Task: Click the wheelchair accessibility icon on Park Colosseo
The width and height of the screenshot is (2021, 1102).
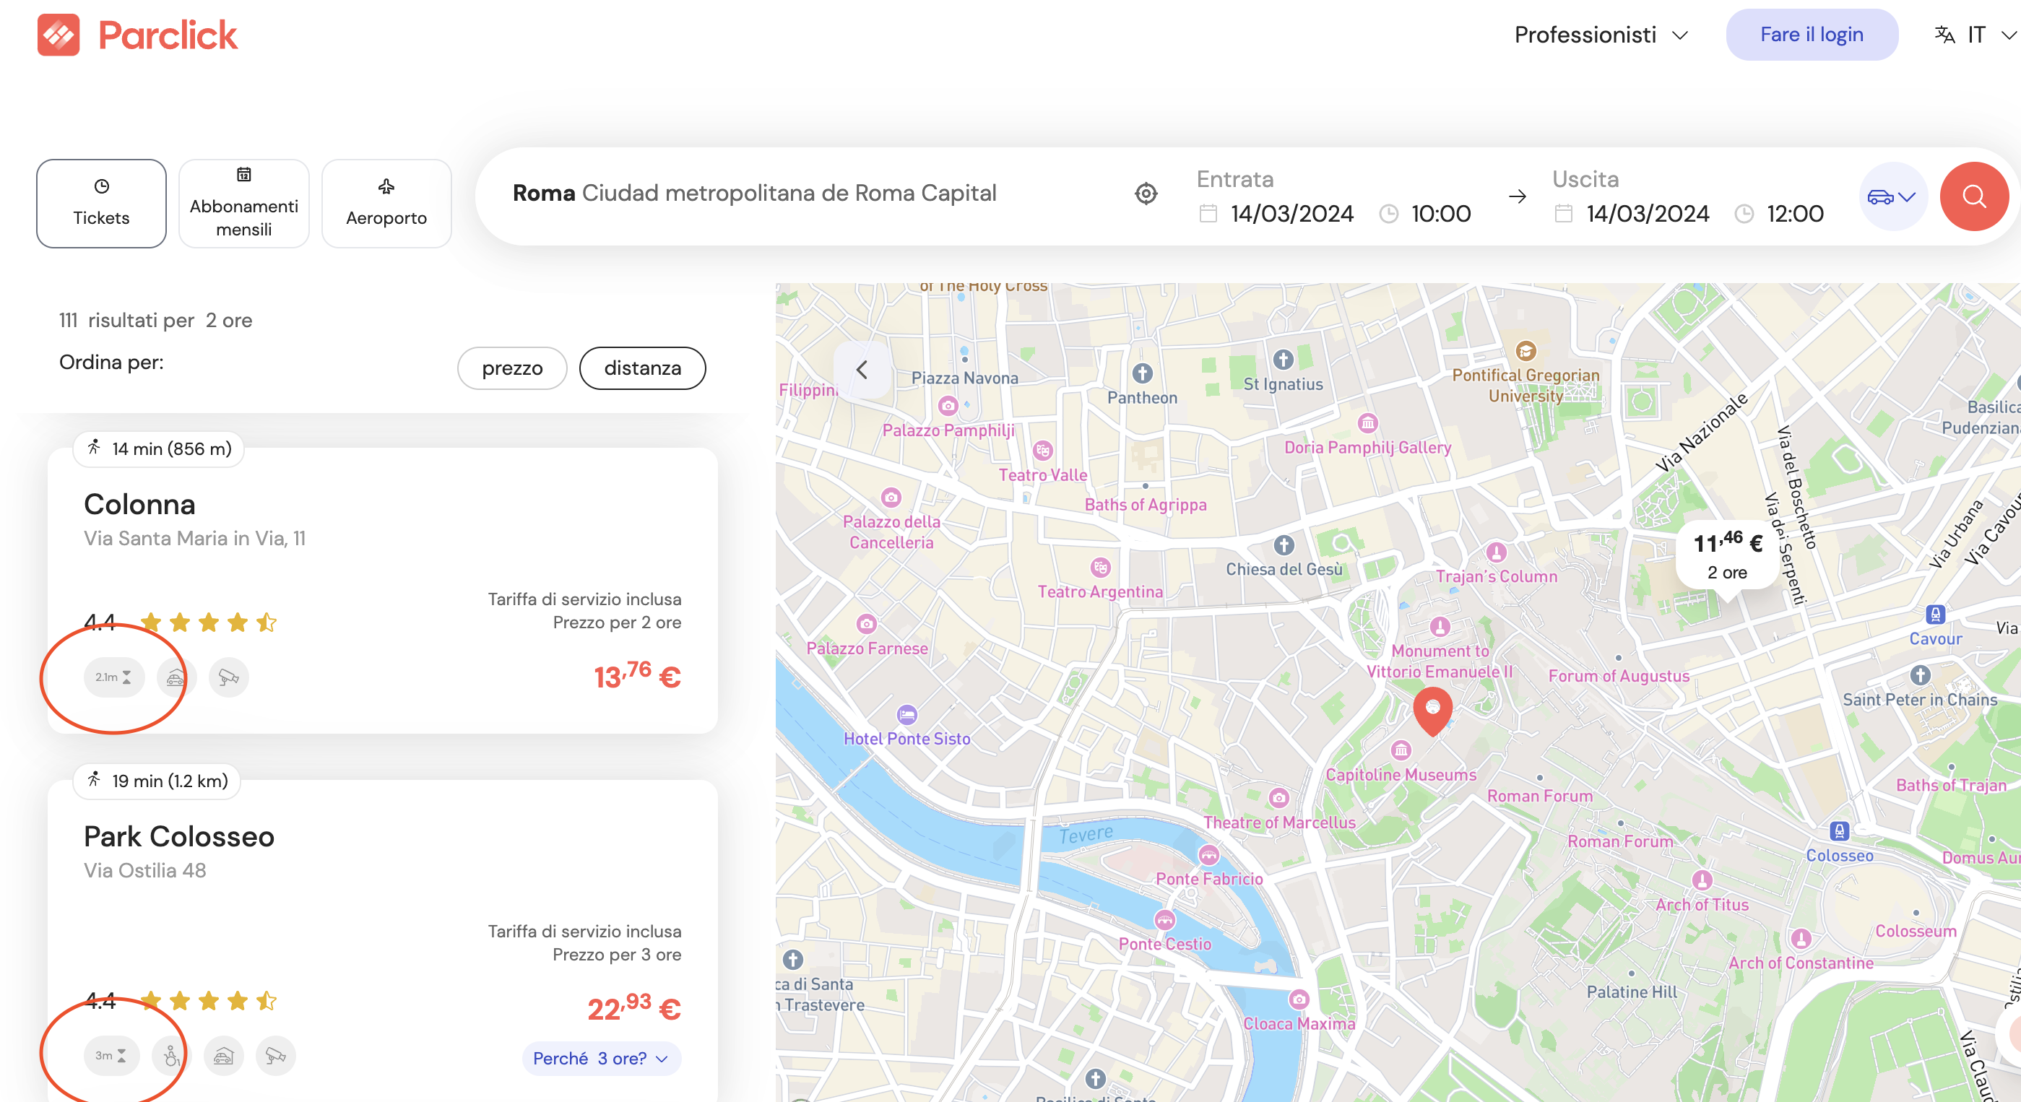Action: pos(171,1056)
